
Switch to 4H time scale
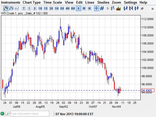[x=68, y=8]
